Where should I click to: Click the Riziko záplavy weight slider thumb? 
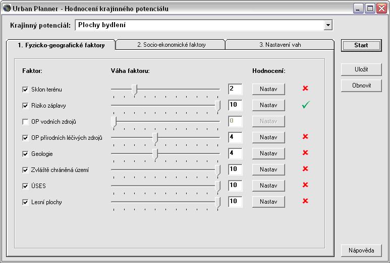point(217,106)
